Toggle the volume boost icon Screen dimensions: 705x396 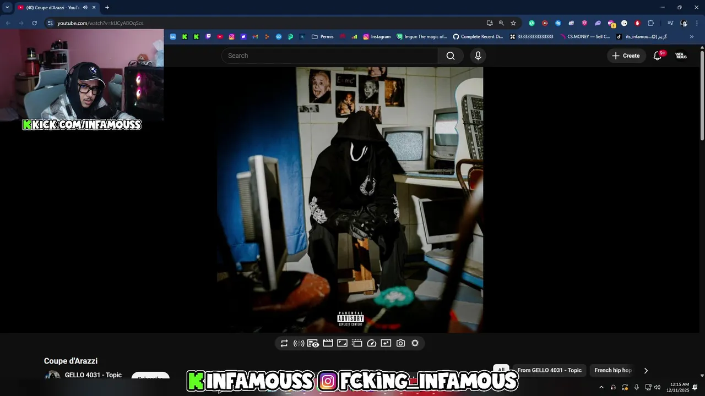(x=299, y=343)
